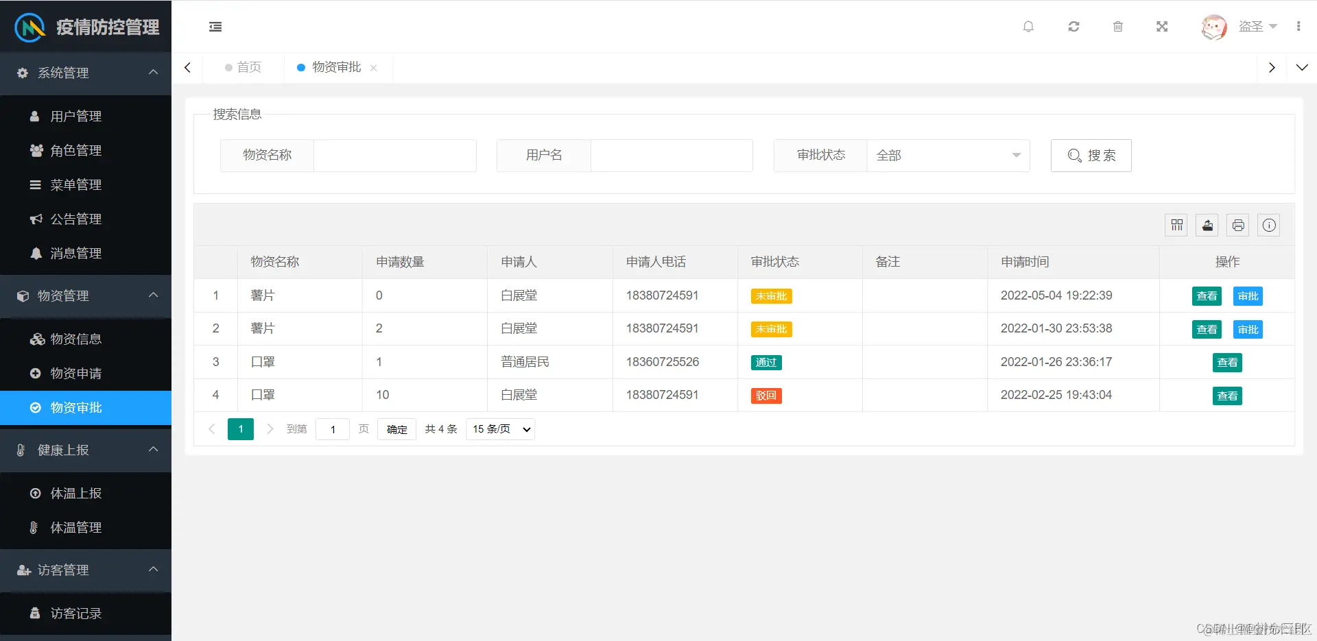
Task: Click 查看 for the 2022-01-30 row
Action: [x=1207, y=330]
